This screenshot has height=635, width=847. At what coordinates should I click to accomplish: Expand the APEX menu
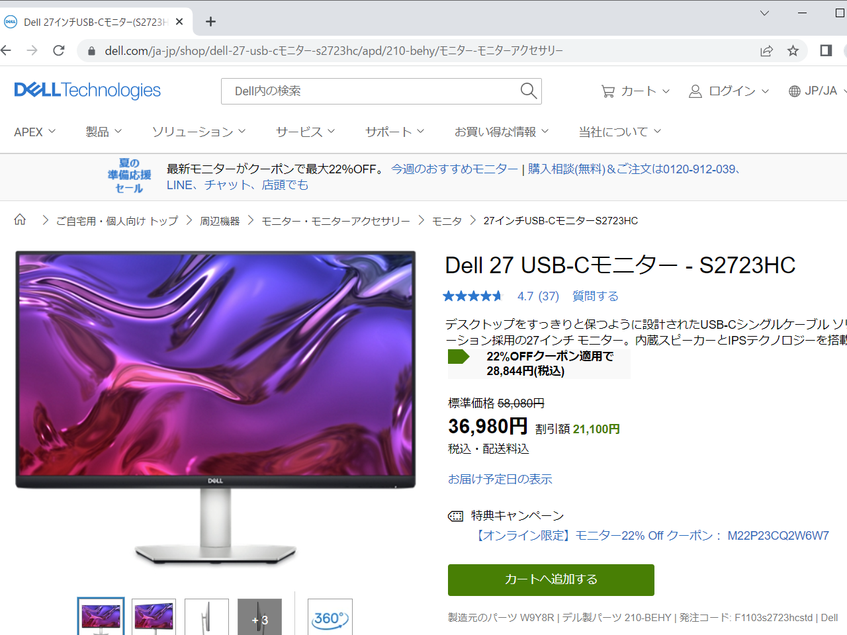[34, 132]
